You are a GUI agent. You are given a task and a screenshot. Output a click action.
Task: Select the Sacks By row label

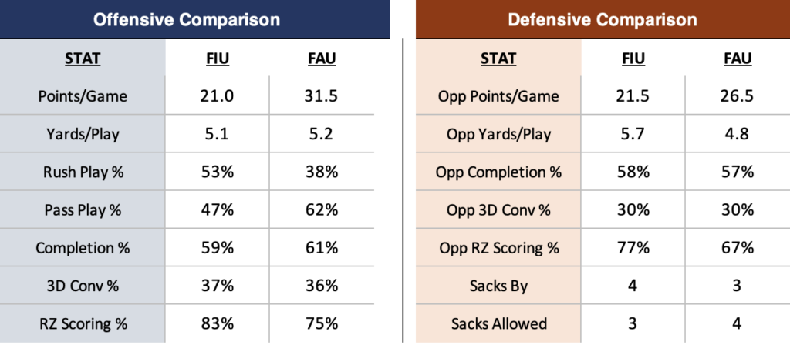tap(498, 286)
